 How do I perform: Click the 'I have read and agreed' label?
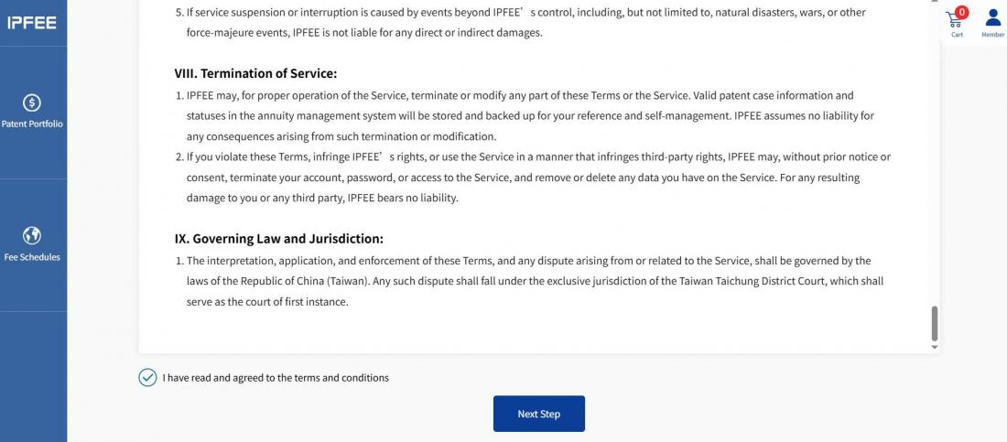pyautogui.click(x=276, y=378)
